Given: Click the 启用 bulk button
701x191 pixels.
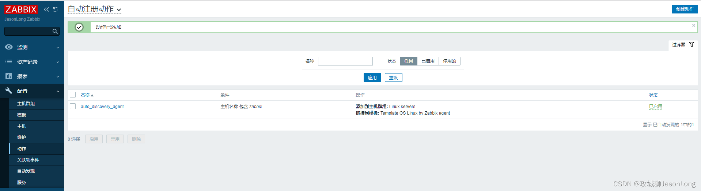Looking at the screenshot, I should 94,139.
